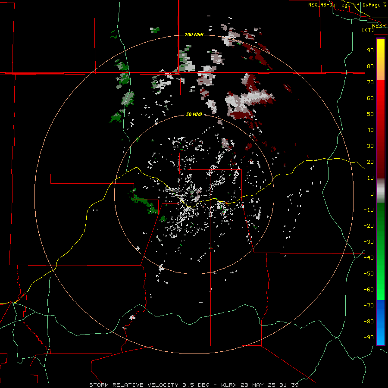Select the -90 value on velocity scale

coord(369,338)
